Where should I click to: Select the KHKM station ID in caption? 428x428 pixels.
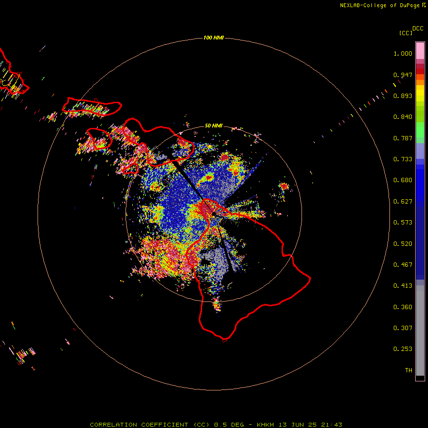click(x=265, y=425)
